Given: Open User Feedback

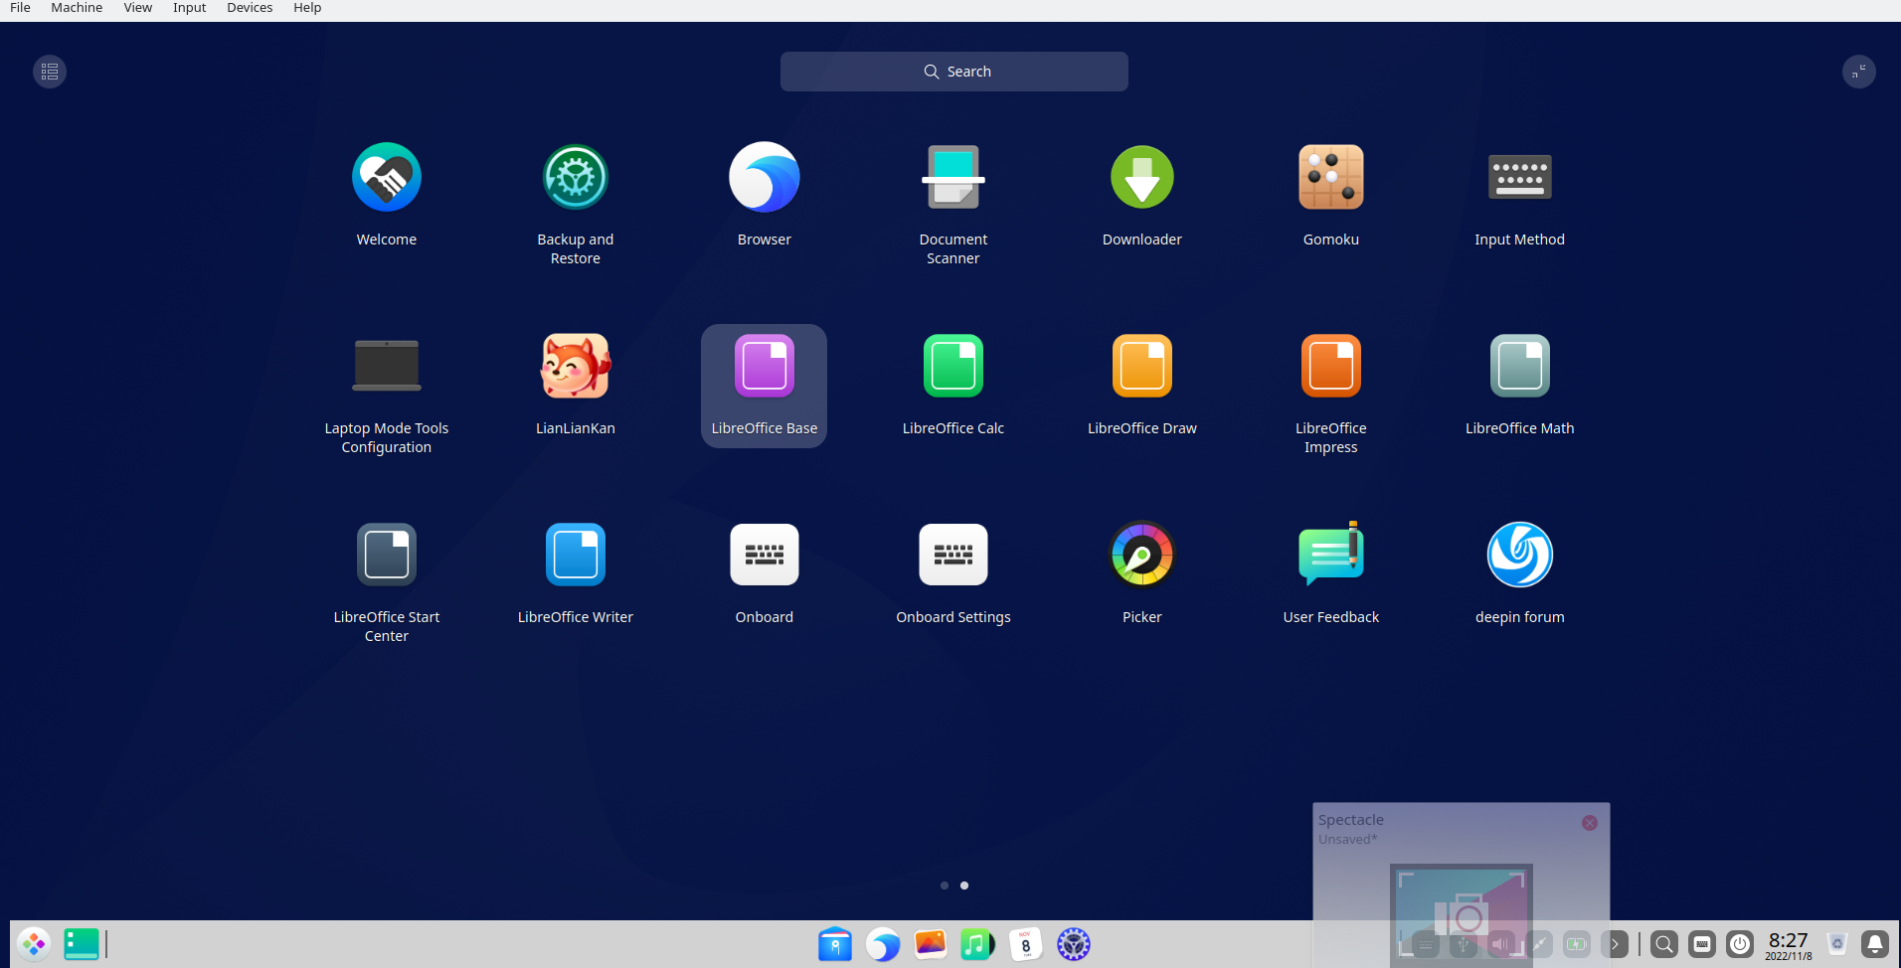Looking at the screenshot, I should [x=1330, y=555].
